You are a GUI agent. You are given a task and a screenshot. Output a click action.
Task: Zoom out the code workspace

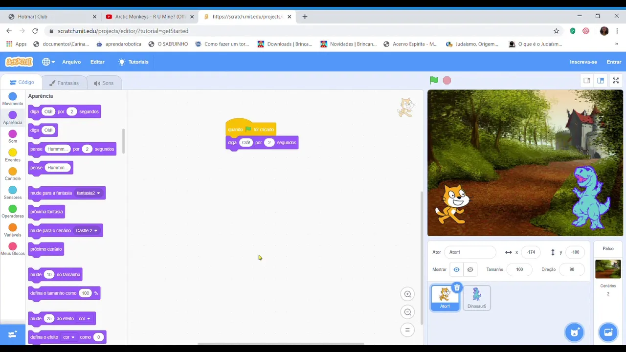coord(407,312)
